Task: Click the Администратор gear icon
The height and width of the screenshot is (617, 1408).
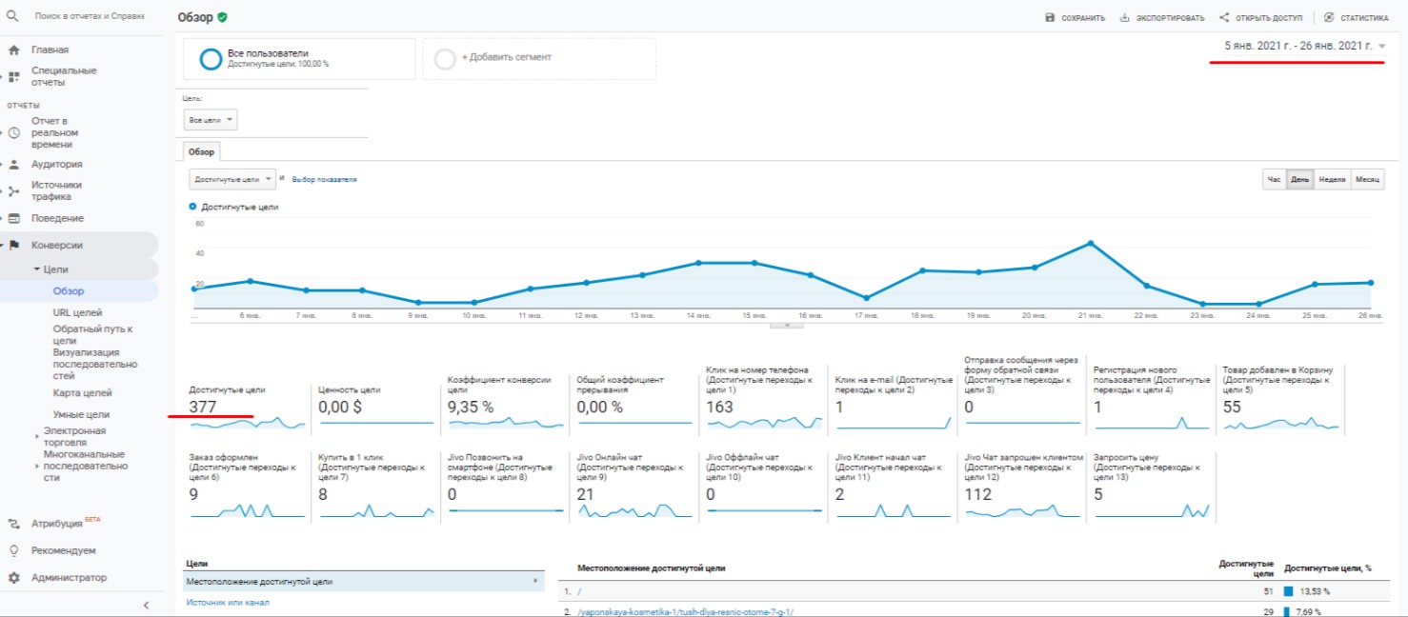Action: pyautogui.click(x=14, y=578)
